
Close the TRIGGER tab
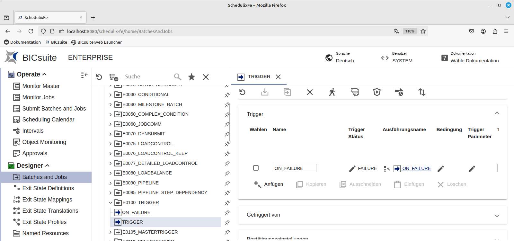tap(278, 77)
